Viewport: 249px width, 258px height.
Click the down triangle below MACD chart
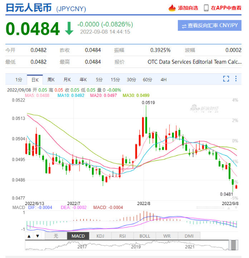tap(38, 236)
